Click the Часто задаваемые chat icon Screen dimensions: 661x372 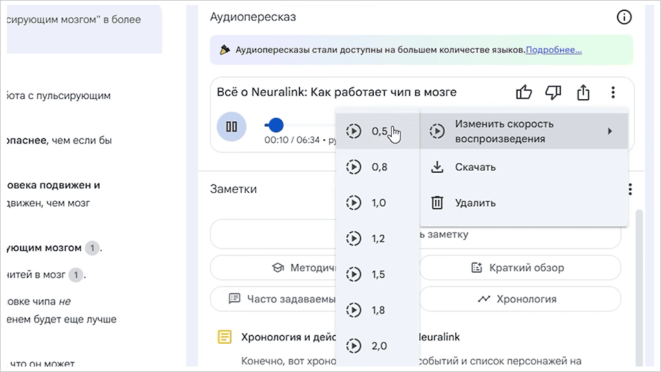click(x=234, y=299)
